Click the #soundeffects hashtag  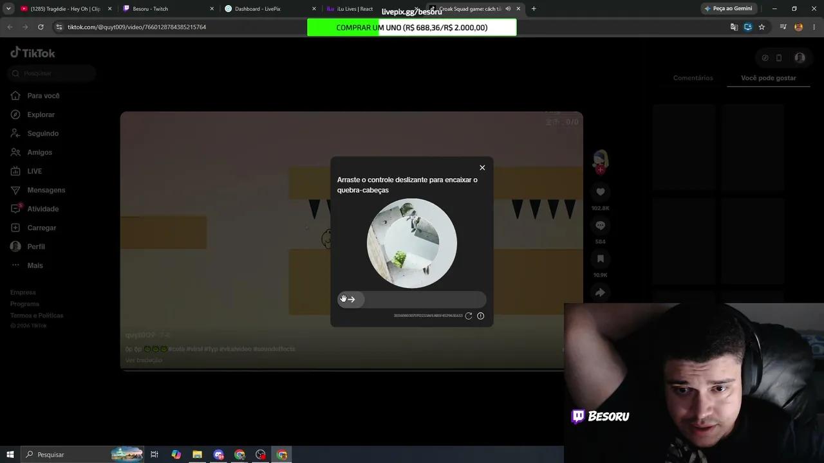[x=274, y=349]
